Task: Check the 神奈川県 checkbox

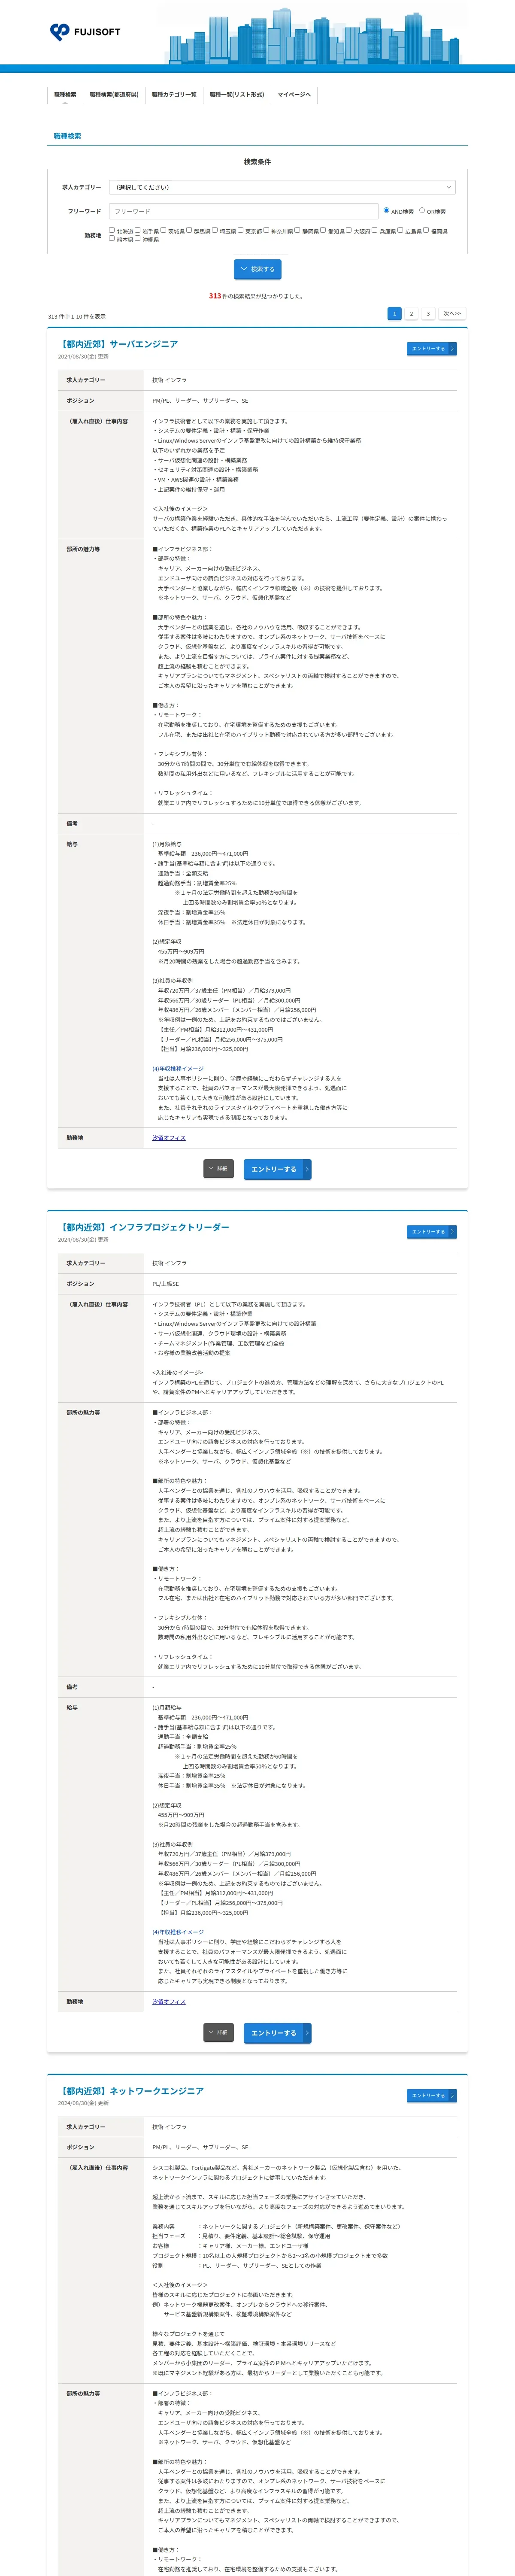Action: [267, 230]
